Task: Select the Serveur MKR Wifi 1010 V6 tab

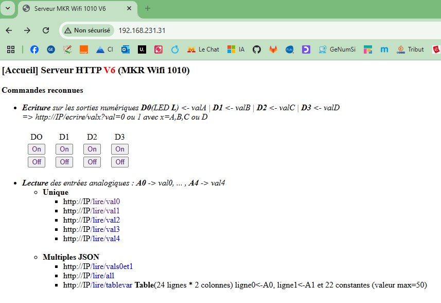Action: (77, 9)
